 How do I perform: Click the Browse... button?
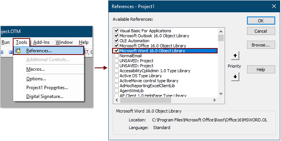[x=261, y=45]
